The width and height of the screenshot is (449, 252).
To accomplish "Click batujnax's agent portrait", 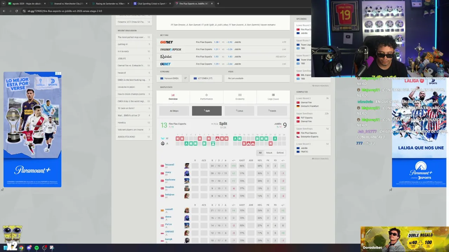I will pos(187,196).
